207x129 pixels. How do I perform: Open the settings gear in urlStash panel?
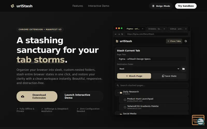point(186,41)
